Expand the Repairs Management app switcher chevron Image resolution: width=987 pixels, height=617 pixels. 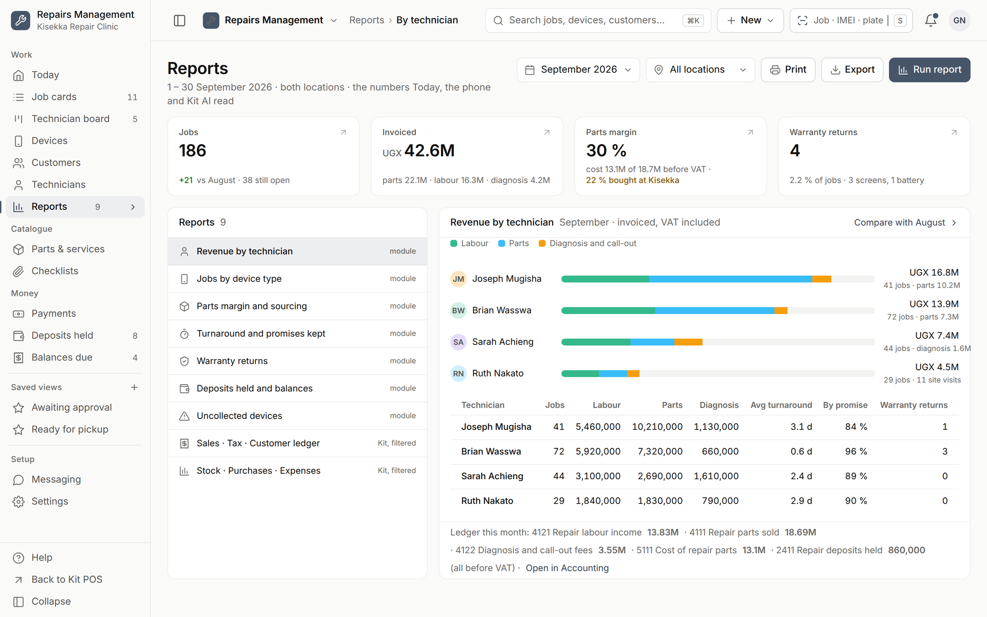pyautogui.click(x=334, y=21)
